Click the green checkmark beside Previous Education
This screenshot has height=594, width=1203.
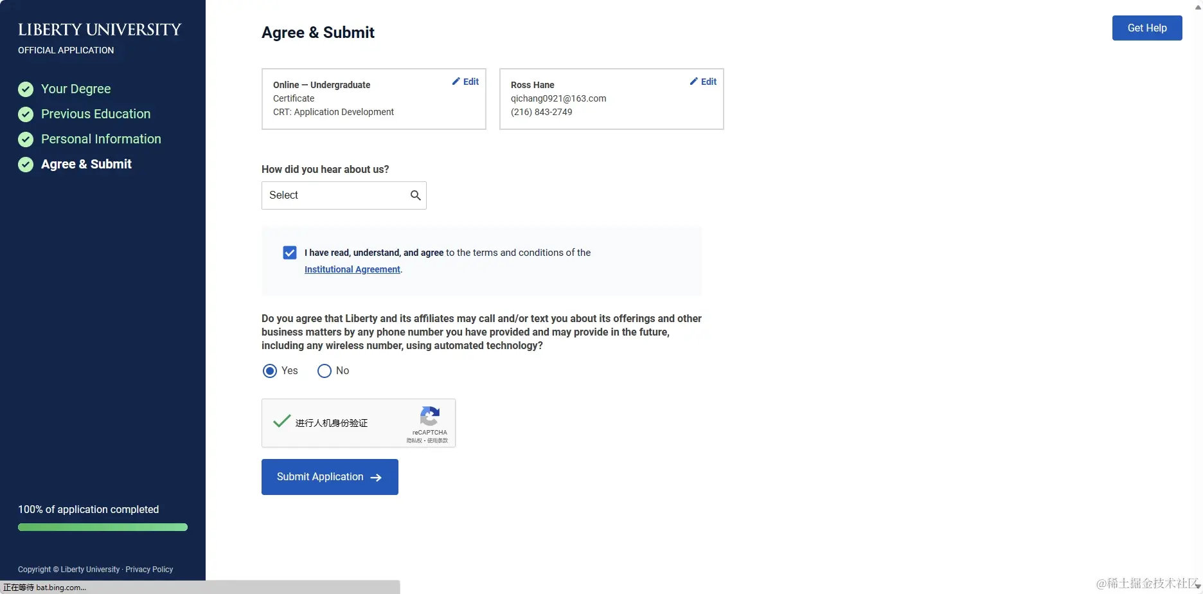point(26,114)
